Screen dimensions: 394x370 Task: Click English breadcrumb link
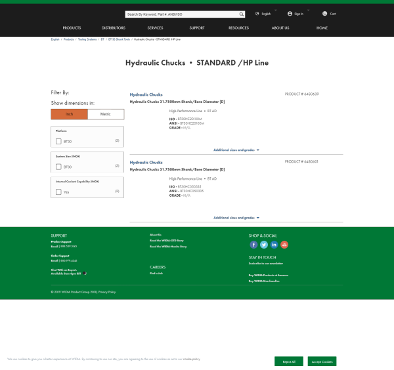pos(55,39)
